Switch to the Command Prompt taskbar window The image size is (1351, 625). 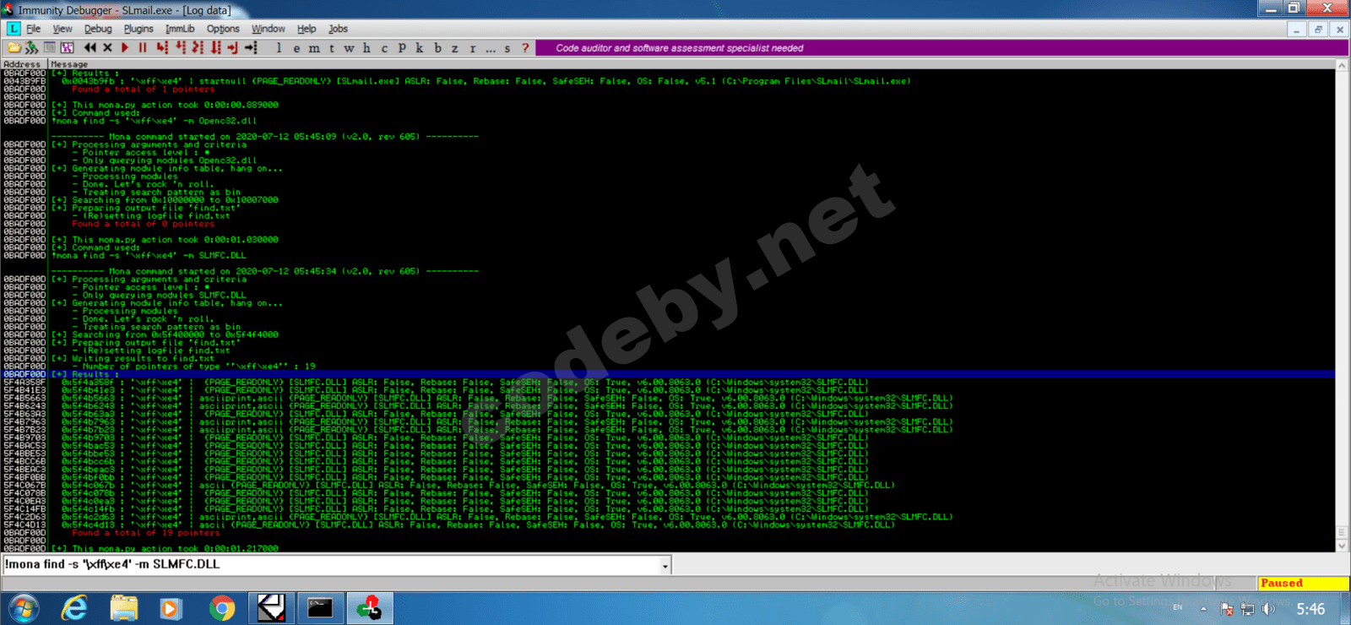(320, 608)
